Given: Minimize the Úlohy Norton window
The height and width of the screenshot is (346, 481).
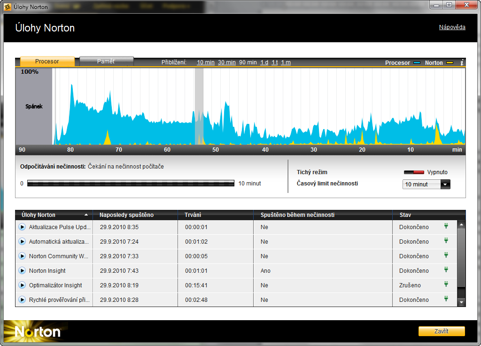Looking at the screenshot, I should [x=436, y=5].
